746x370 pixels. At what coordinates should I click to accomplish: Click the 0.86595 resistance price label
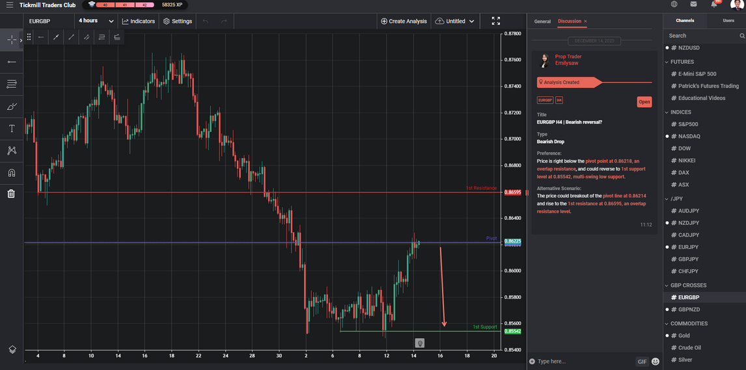coord(512,192)
